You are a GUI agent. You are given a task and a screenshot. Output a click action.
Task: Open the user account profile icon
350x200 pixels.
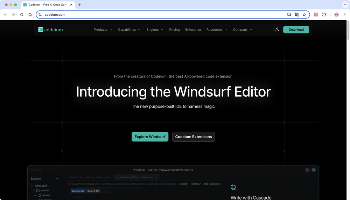(x=277, y=30)
